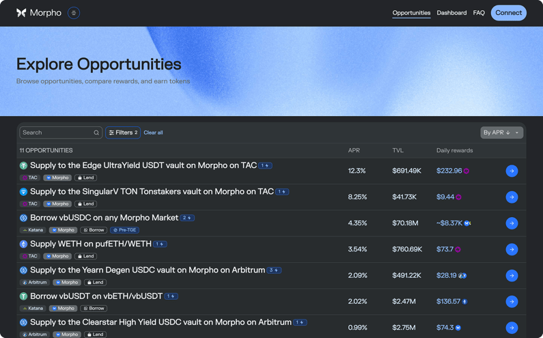Open arrow for Edge UltraYield USDT vault

click(x=512, y=171)
